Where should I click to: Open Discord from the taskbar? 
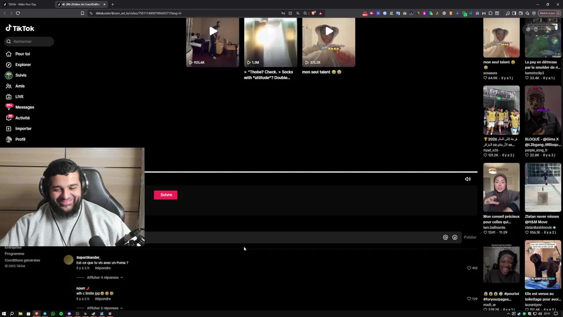click(x=69, y=314)
